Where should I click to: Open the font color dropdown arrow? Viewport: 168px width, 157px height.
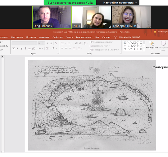(57, 48)
